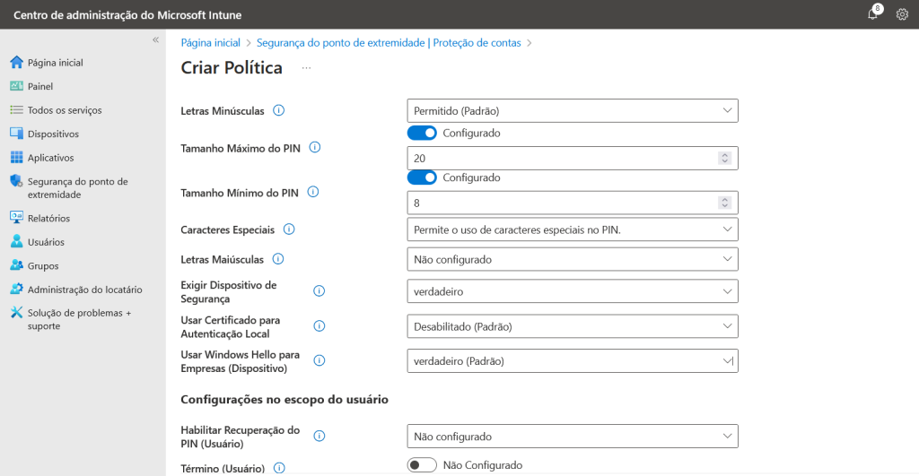919x476 pixels.
Task: Click the Dispositivos icon in sidebar
Action: coord(16,134)
